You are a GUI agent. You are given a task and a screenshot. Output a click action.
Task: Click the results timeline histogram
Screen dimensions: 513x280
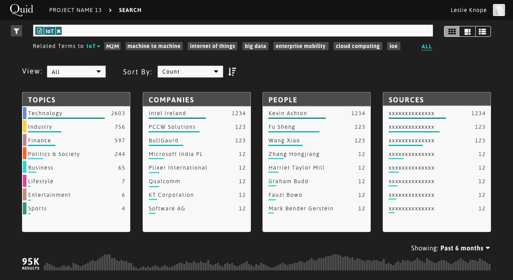tap(267, 262)
